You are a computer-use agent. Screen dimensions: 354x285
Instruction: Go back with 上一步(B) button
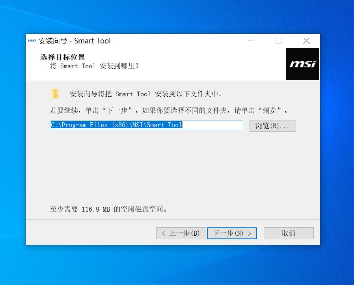181,233
